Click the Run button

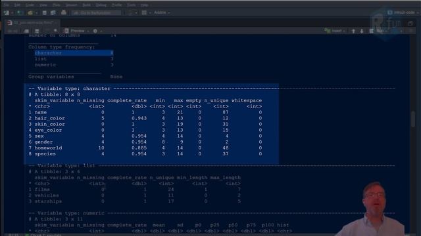click(x=378, y=31)
